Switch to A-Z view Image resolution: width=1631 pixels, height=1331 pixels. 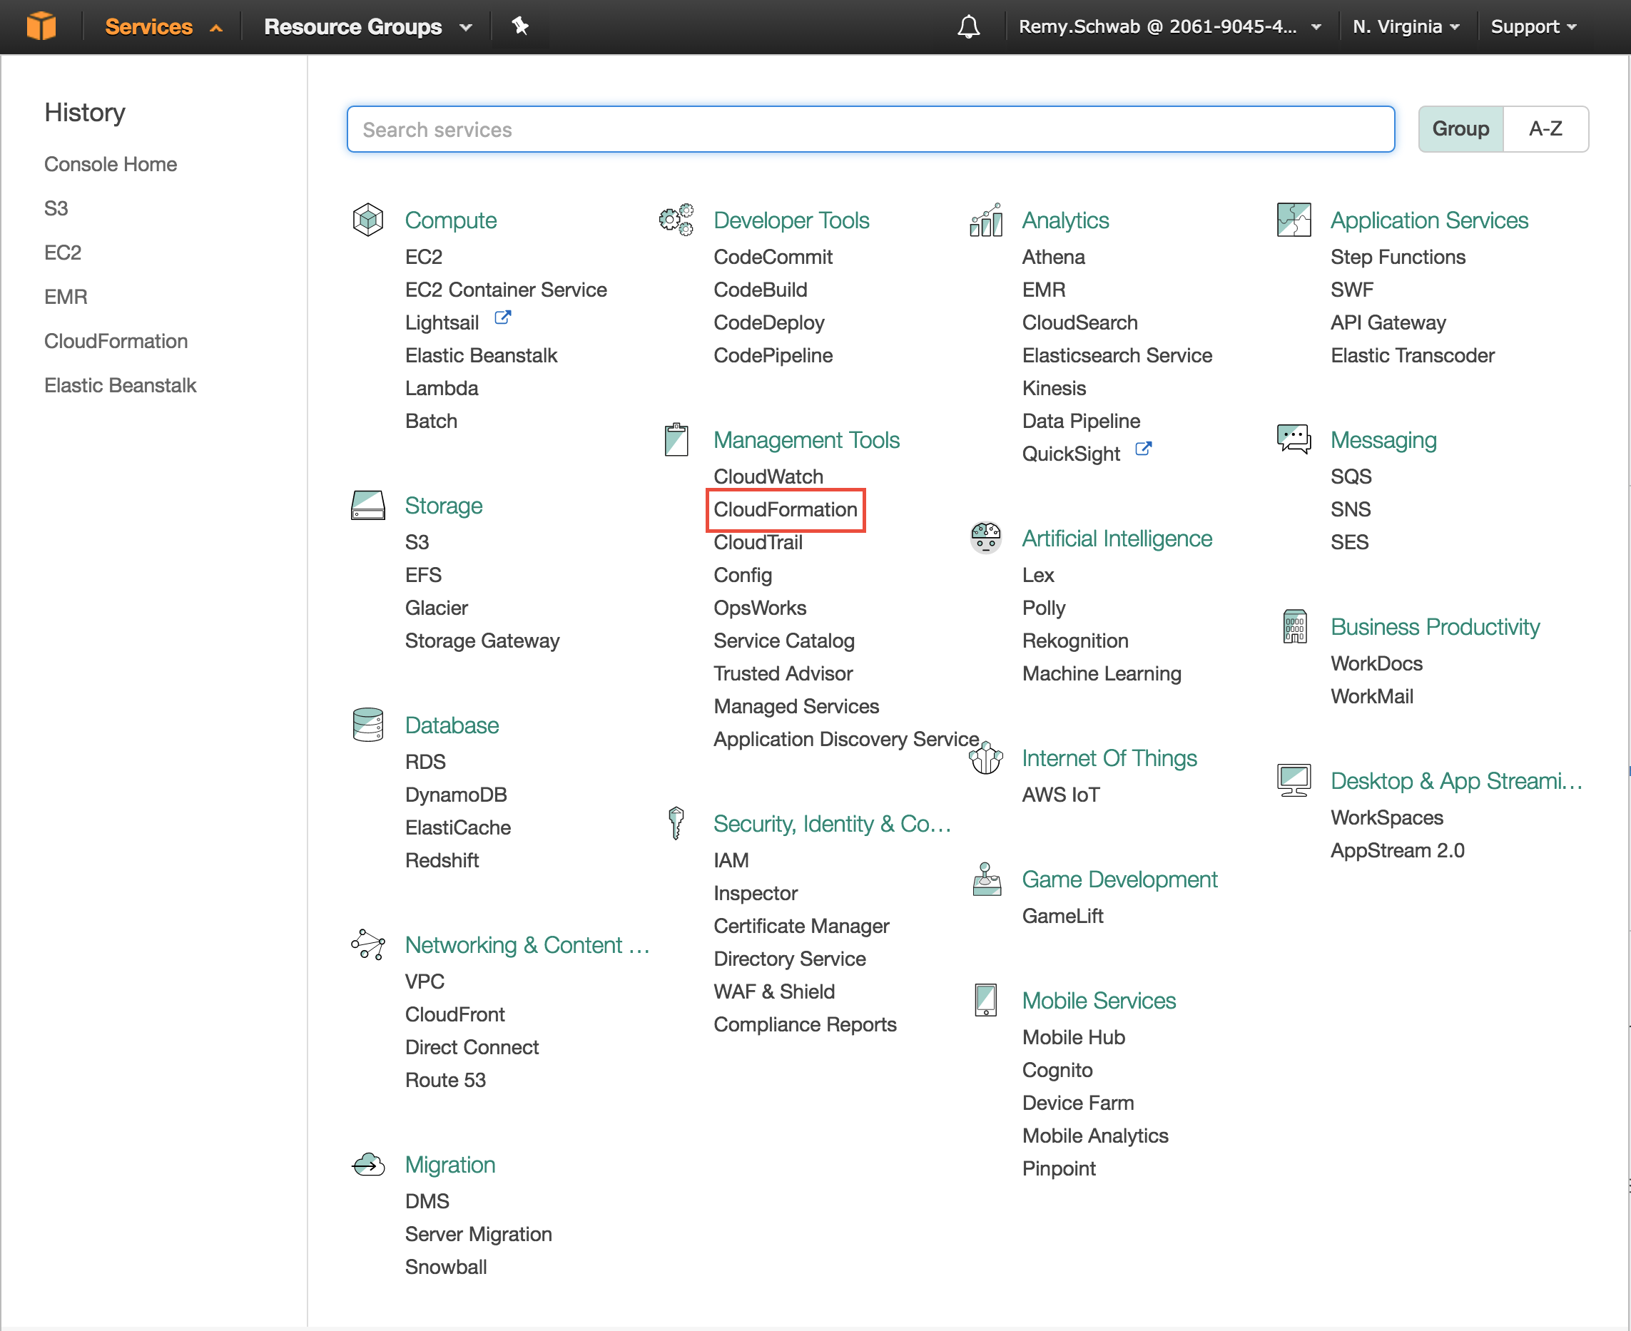tap(1546, 129)
